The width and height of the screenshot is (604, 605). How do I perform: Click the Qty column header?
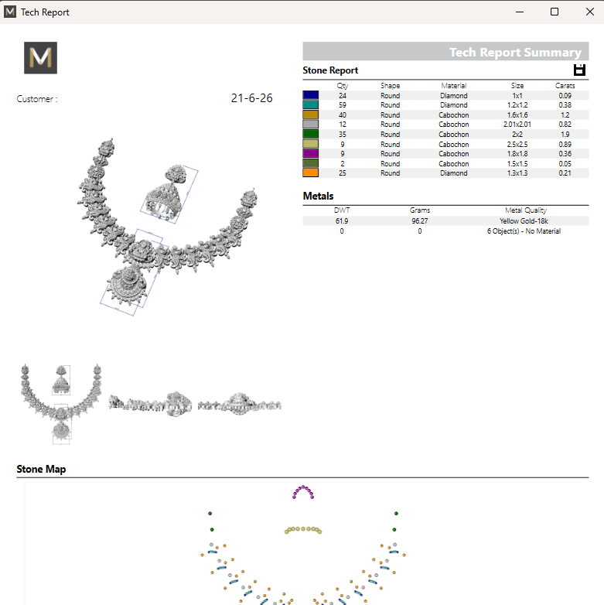[342, 86]
